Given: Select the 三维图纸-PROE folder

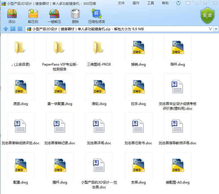Looking at the screenshot, I should pyautogui.click(x=99, y=48).
